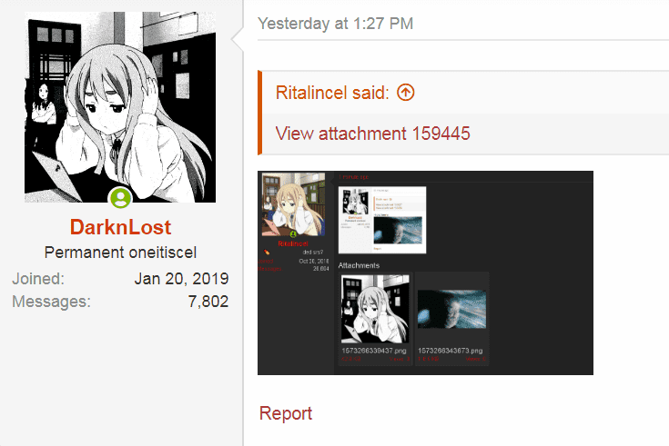Open the 1573266343673.png blue attachment thumbnail
This screenshot has width=669, height=446.
451,309
